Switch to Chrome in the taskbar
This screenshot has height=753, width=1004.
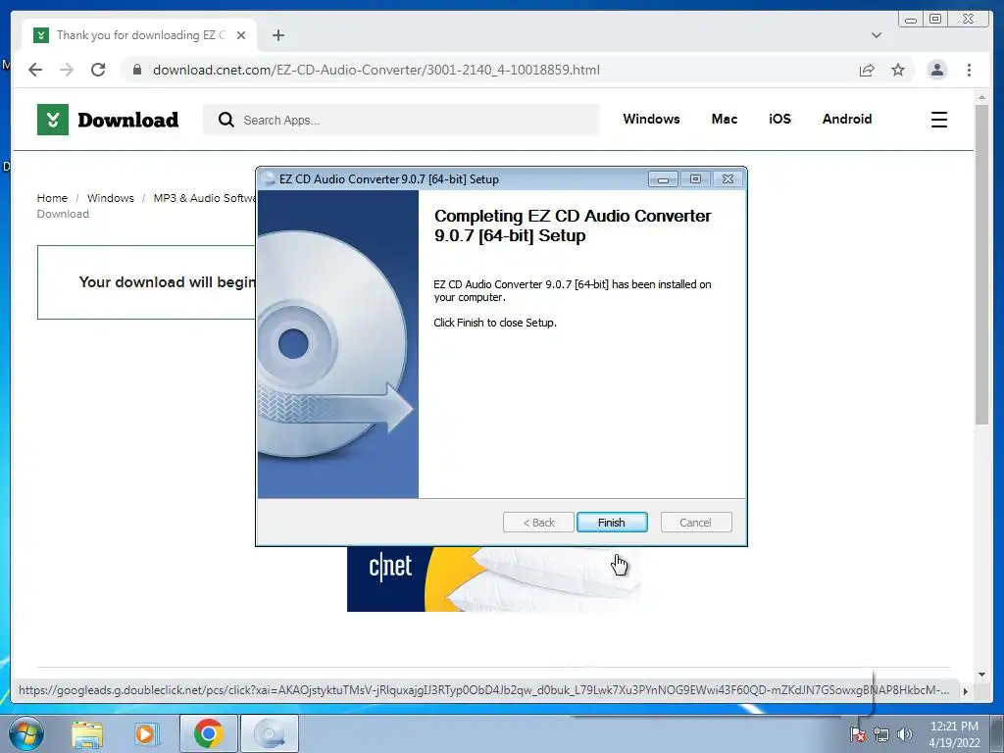[208, 733]
